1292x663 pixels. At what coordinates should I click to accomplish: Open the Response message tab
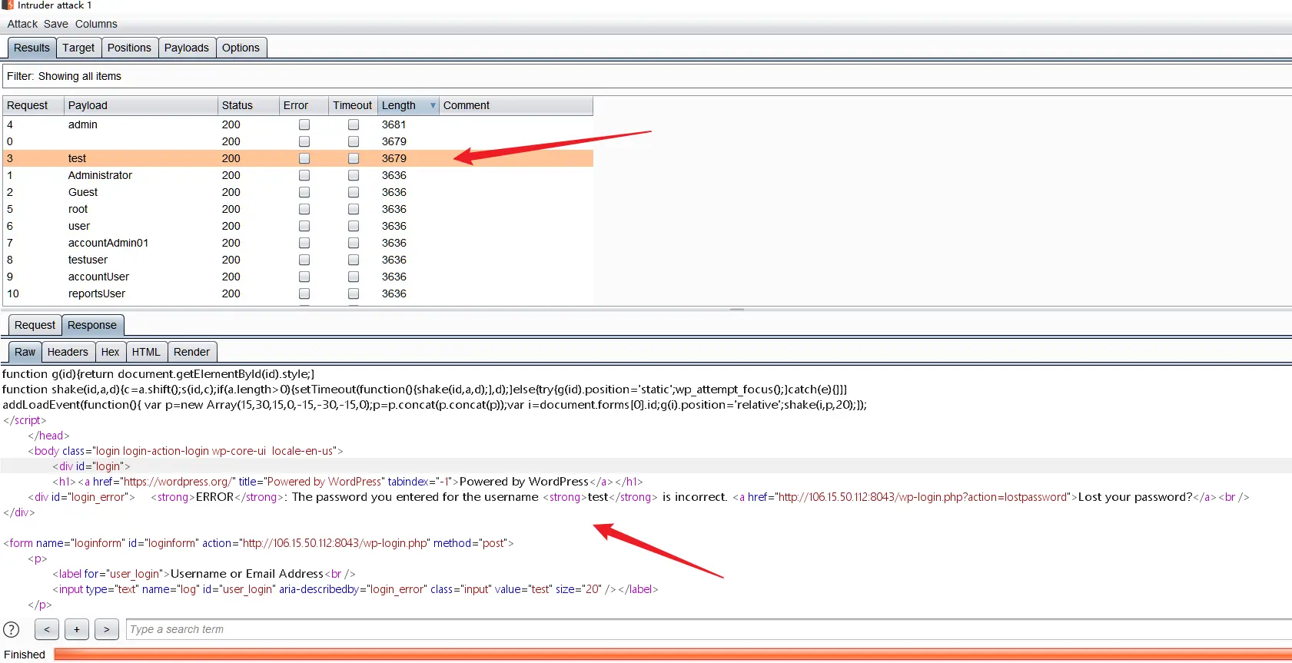pos(92,325)
